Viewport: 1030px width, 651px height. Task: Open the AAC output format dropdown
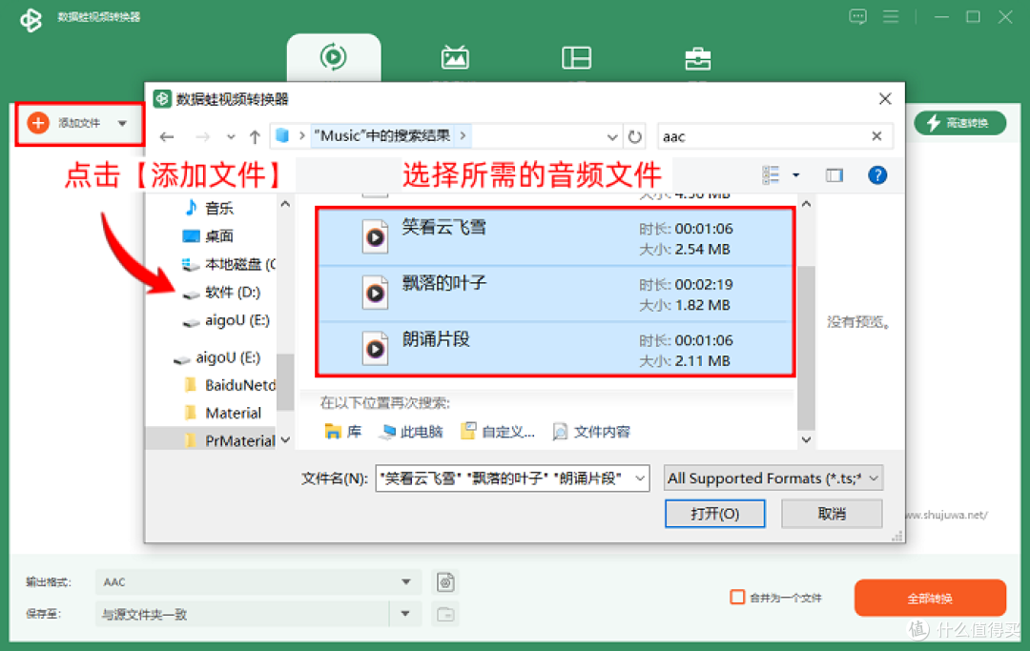coord(406,582)
